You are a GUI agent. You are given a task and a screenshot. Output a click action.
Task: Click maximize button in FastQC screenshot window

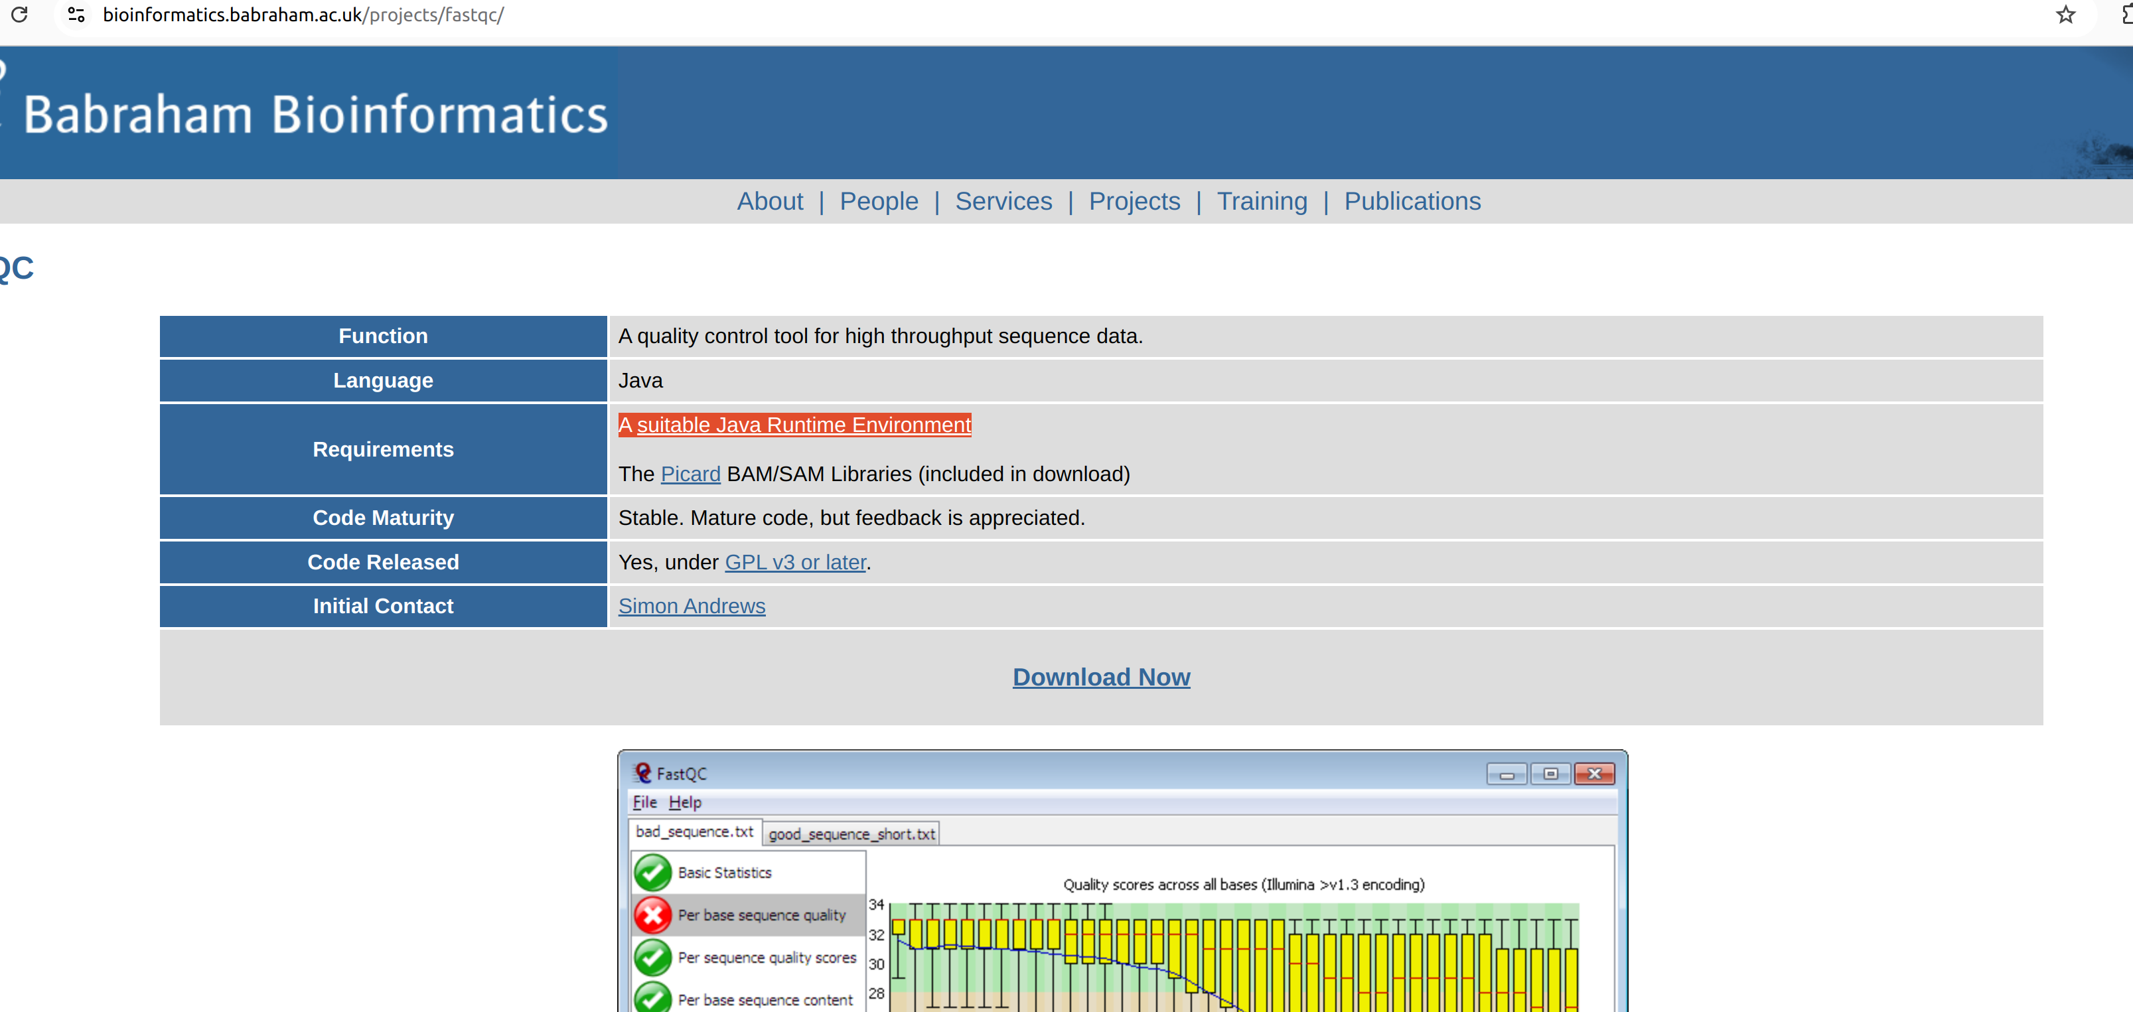(1550, 774)
